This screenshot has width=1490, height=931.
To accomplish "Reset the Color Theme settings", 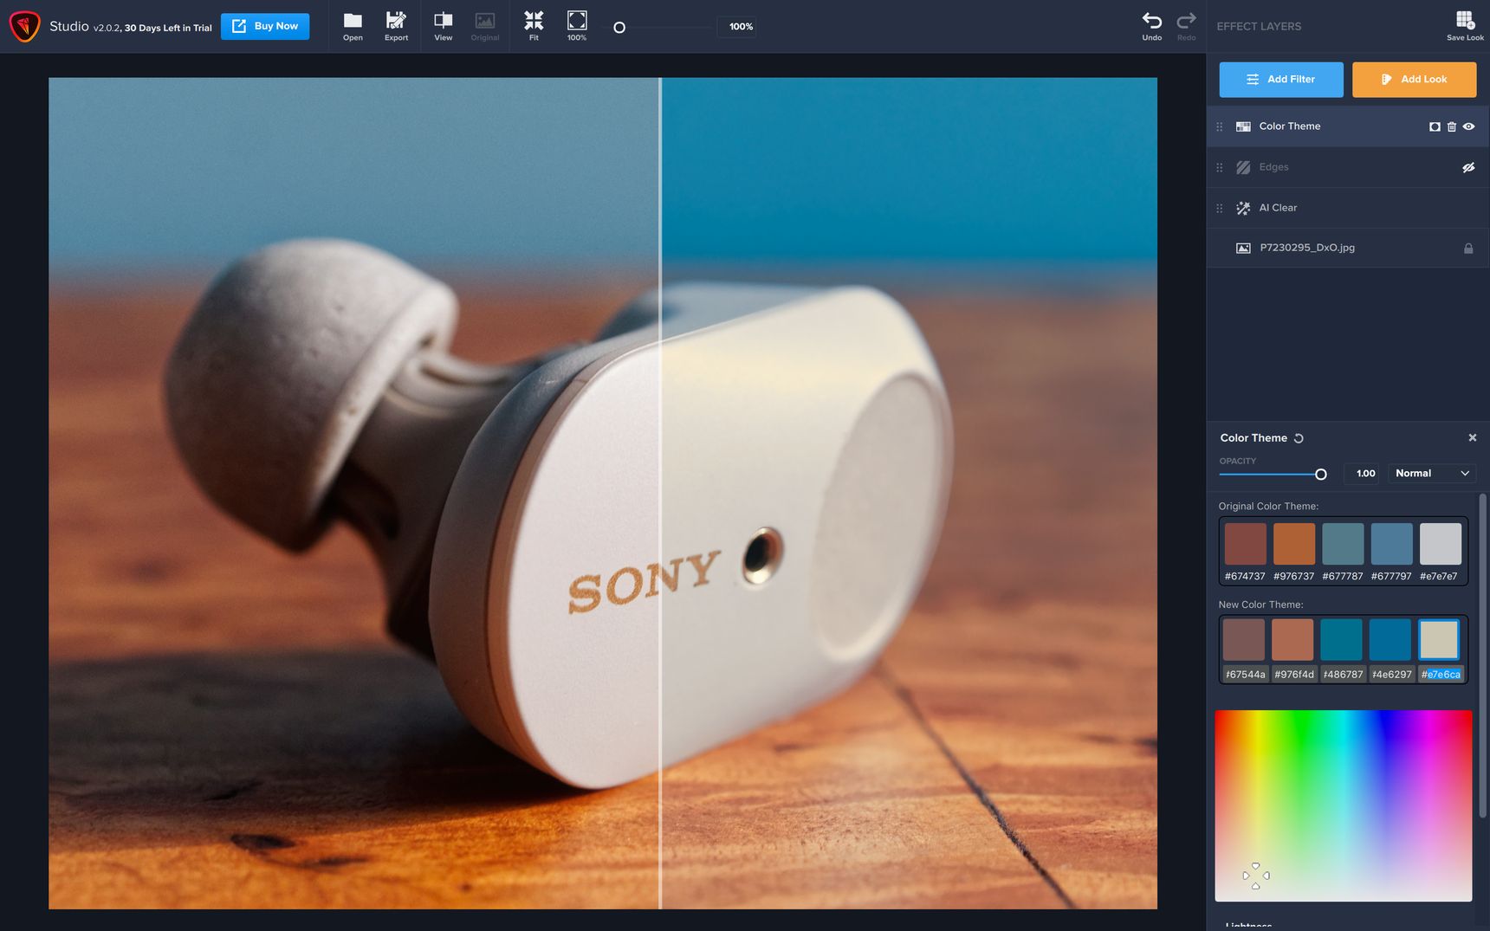I will coord(1299,438).
